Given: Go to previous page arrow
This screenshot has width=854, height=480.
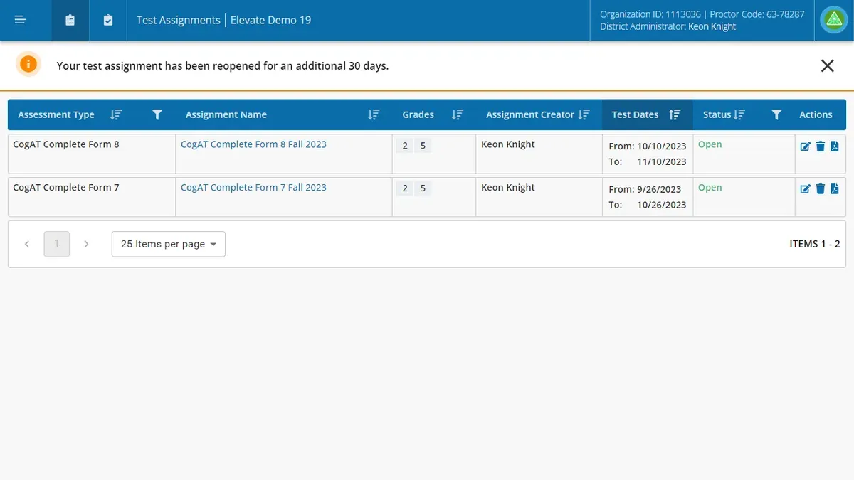Looking at the screenshot, I should tap(27, 244).
